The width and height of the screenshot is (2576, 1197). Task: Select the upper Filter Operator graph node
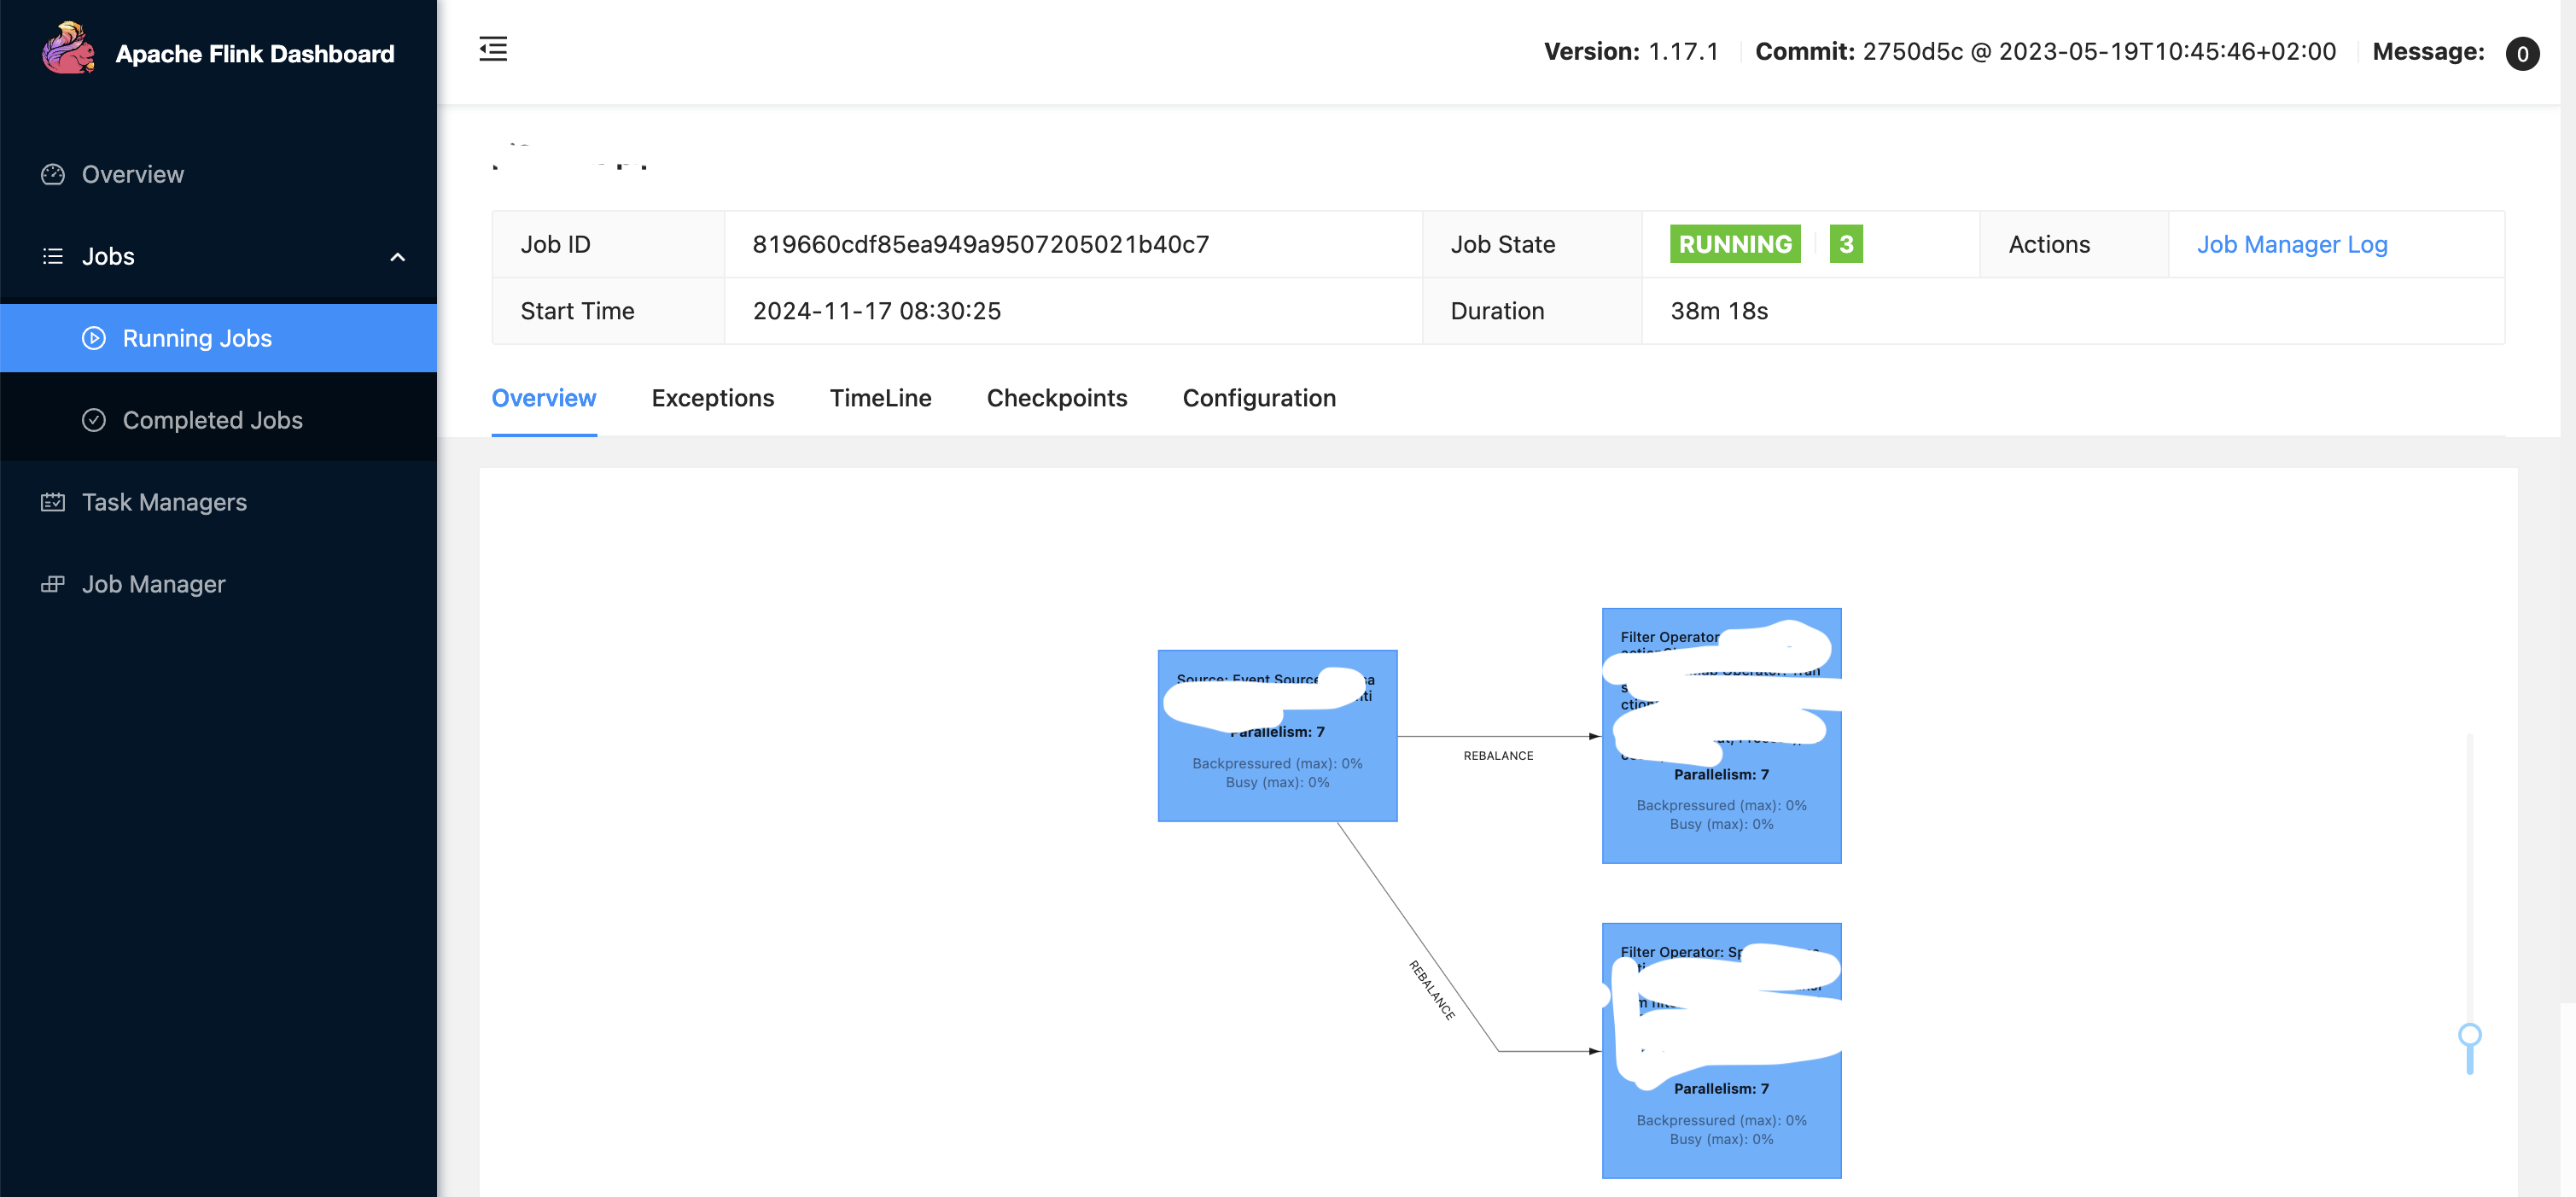tap(1721, 736)
